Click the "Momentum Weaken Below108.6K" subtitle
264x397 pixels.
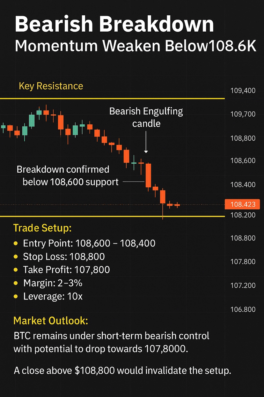pos(136,46)
